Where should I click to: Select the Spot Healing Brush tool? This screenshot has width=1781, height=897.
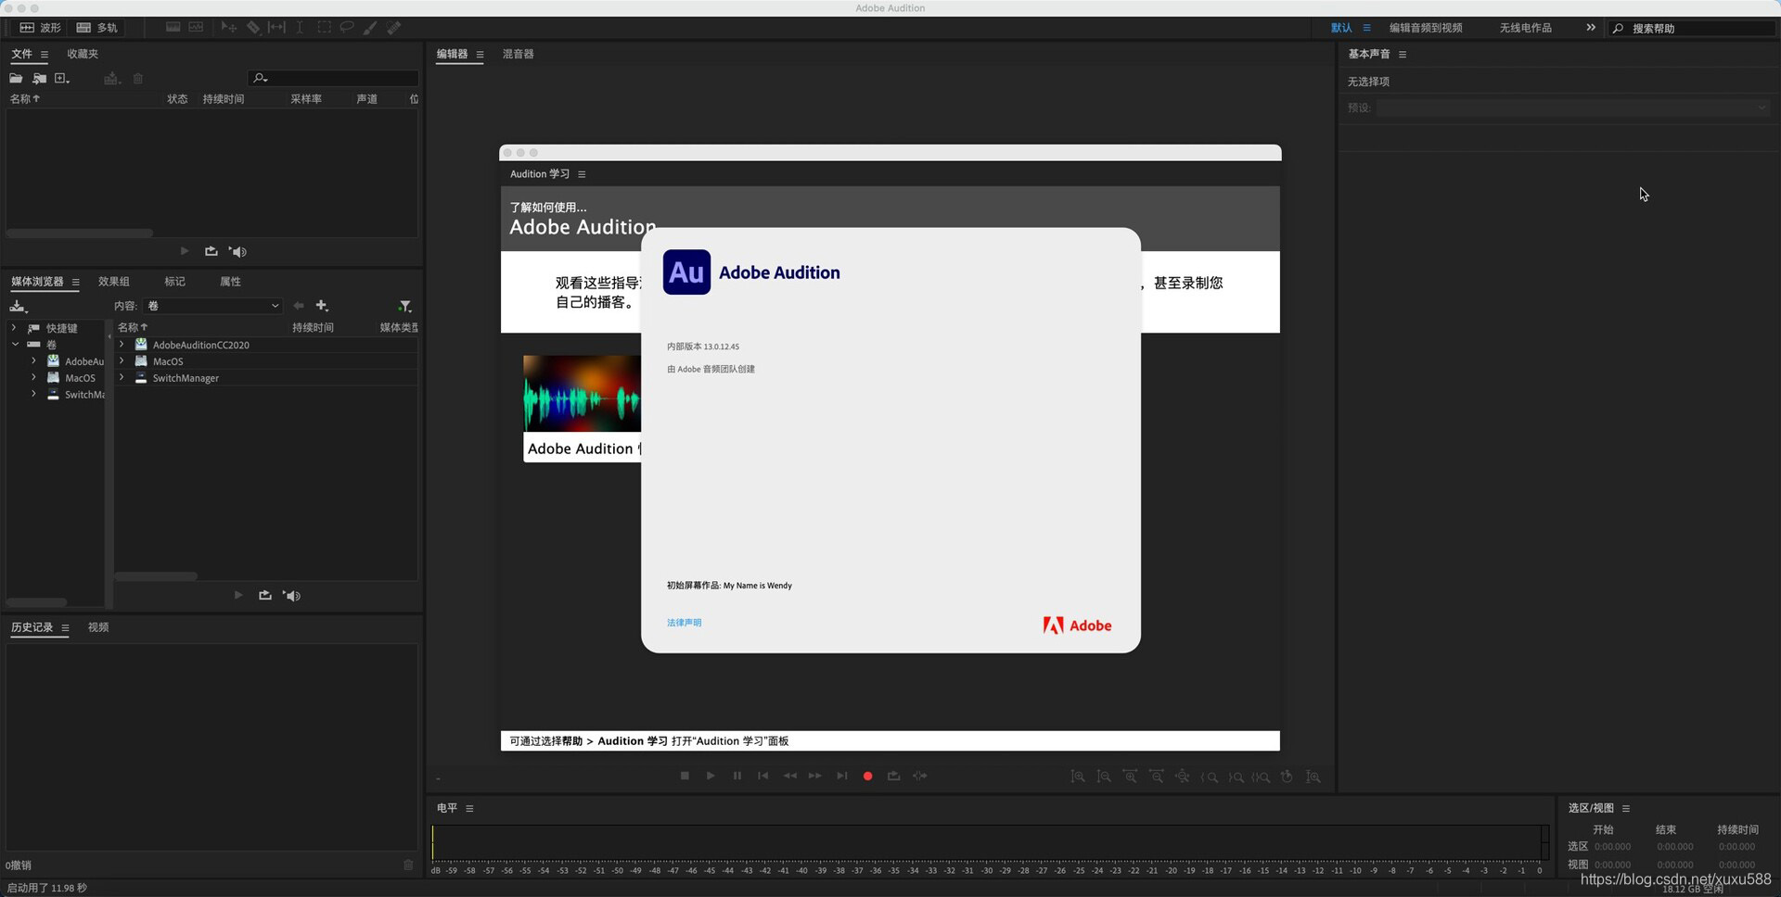coord(394,28)
